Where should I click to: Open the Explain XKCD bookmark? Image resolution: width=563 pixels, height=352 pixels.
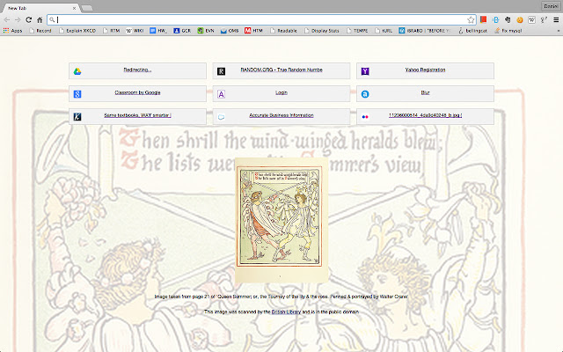(x=77, y=31)
